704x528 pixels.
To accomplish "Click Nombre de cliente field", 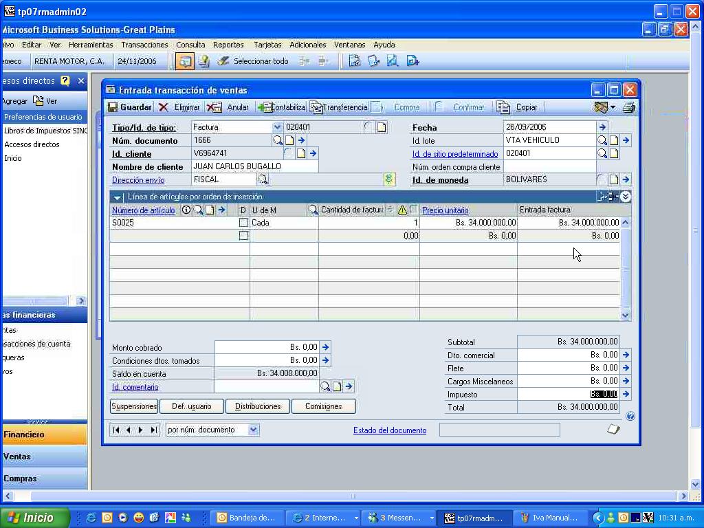I will point(254,166).
